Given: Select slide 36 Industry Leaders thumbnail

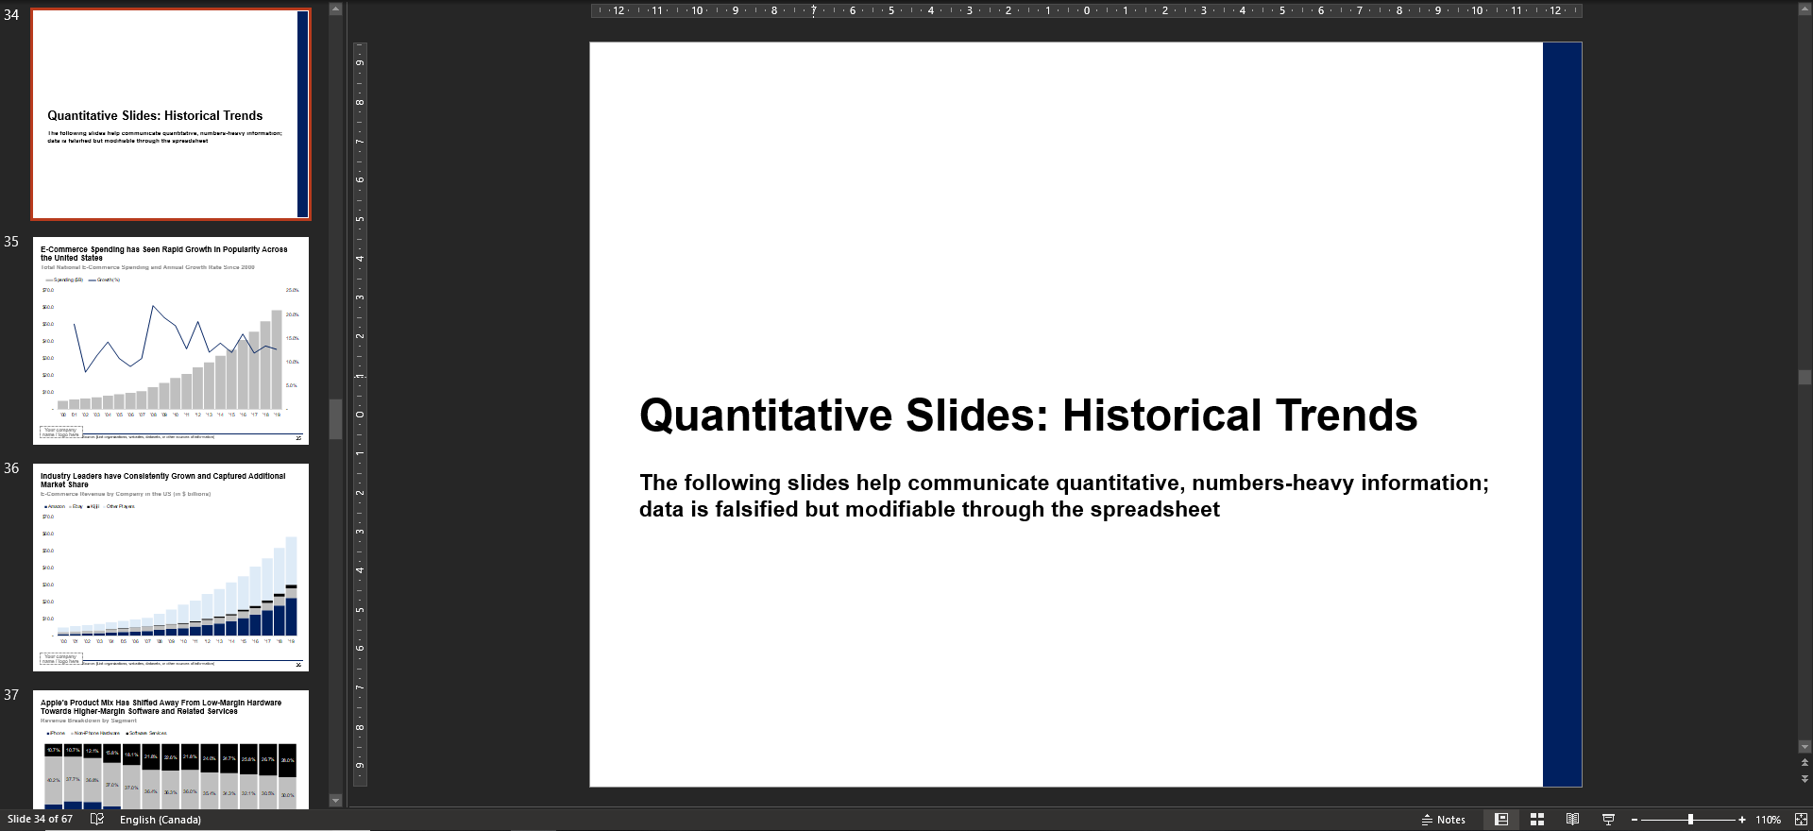Looking at the screenshot, I should pyautogui.click(x=171, y=568).
